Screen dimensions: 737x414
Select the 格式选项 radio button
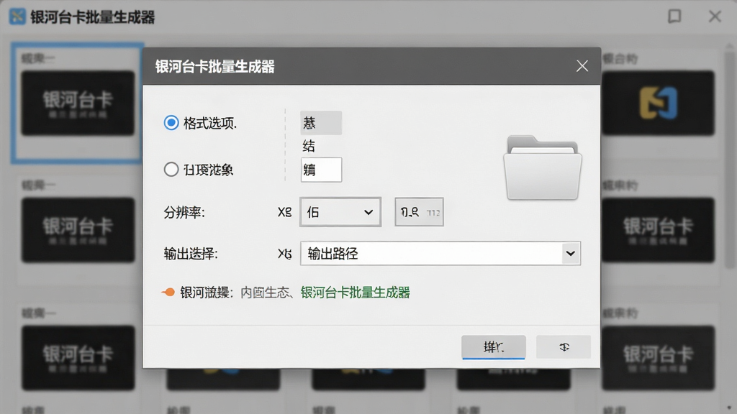tap(171, 123)
